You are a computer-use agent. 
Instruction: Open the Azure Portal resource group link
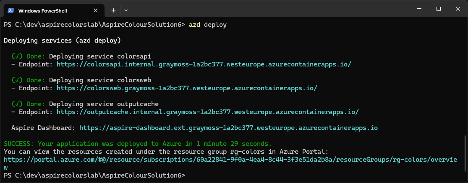click(x=230, y=160)
